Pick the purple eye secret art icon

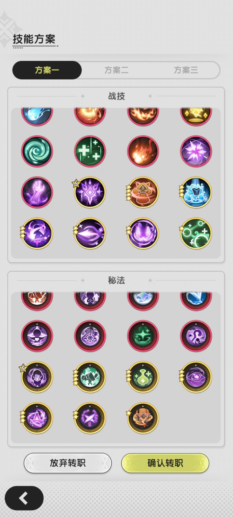[x=196, y=377]
